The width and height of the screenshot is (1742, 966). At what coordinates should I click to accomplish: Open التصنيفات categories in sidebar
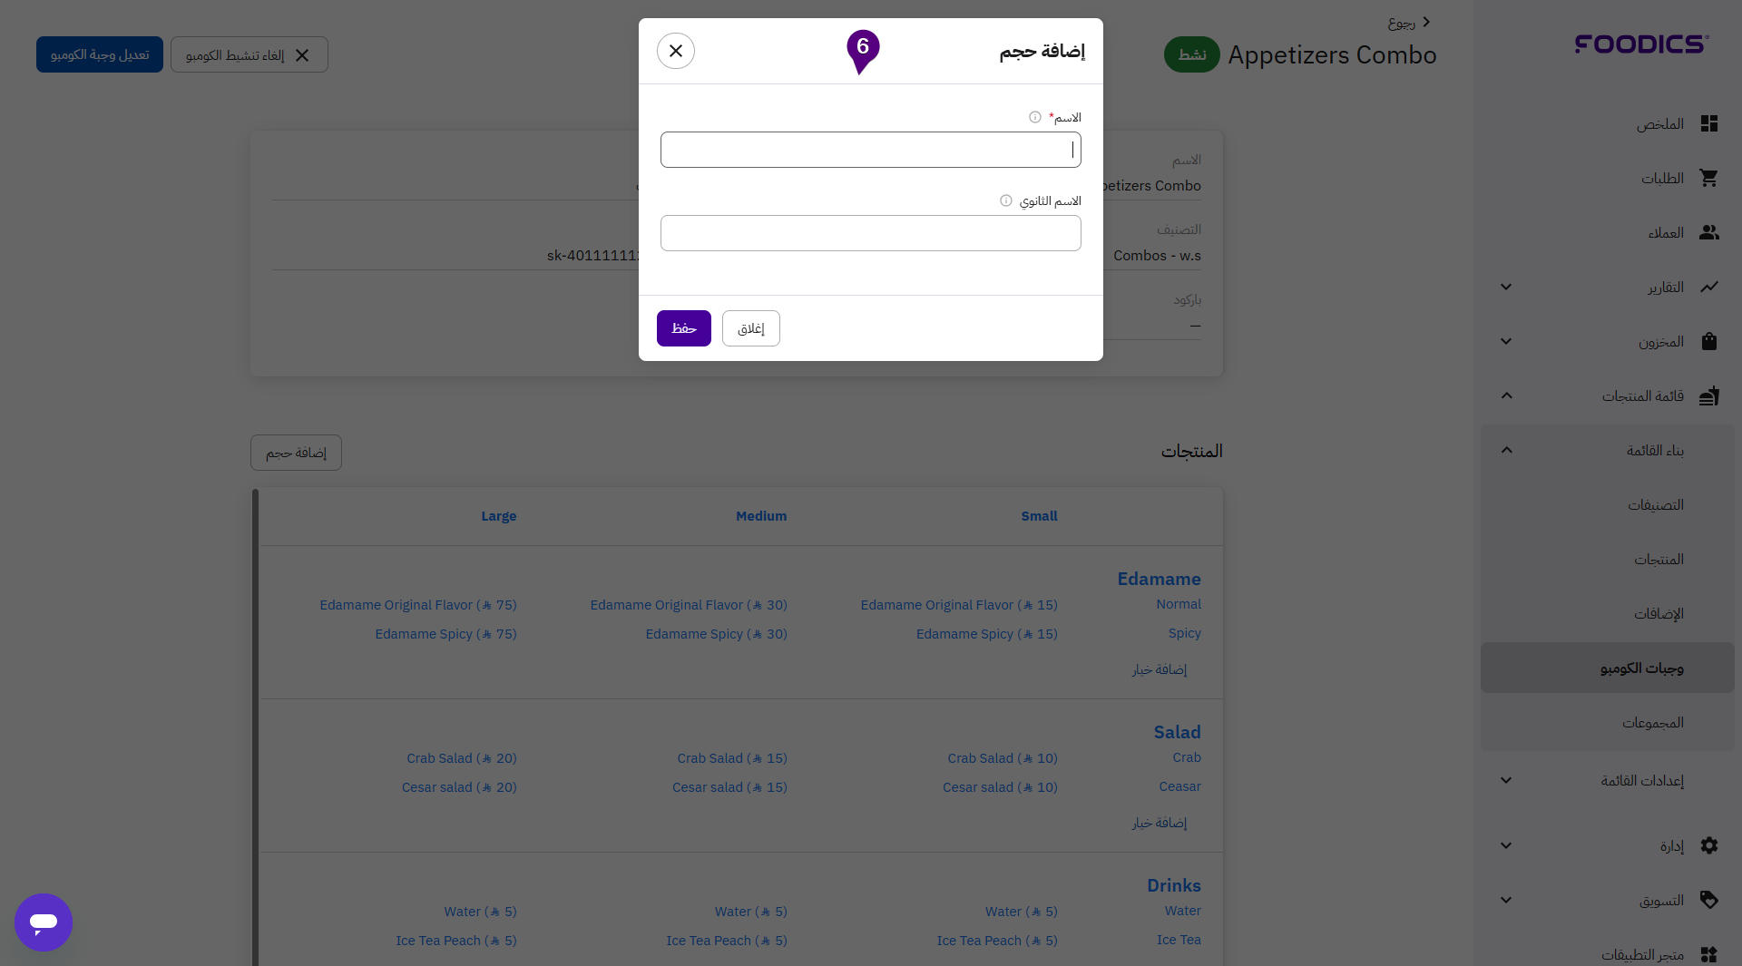1655,504
